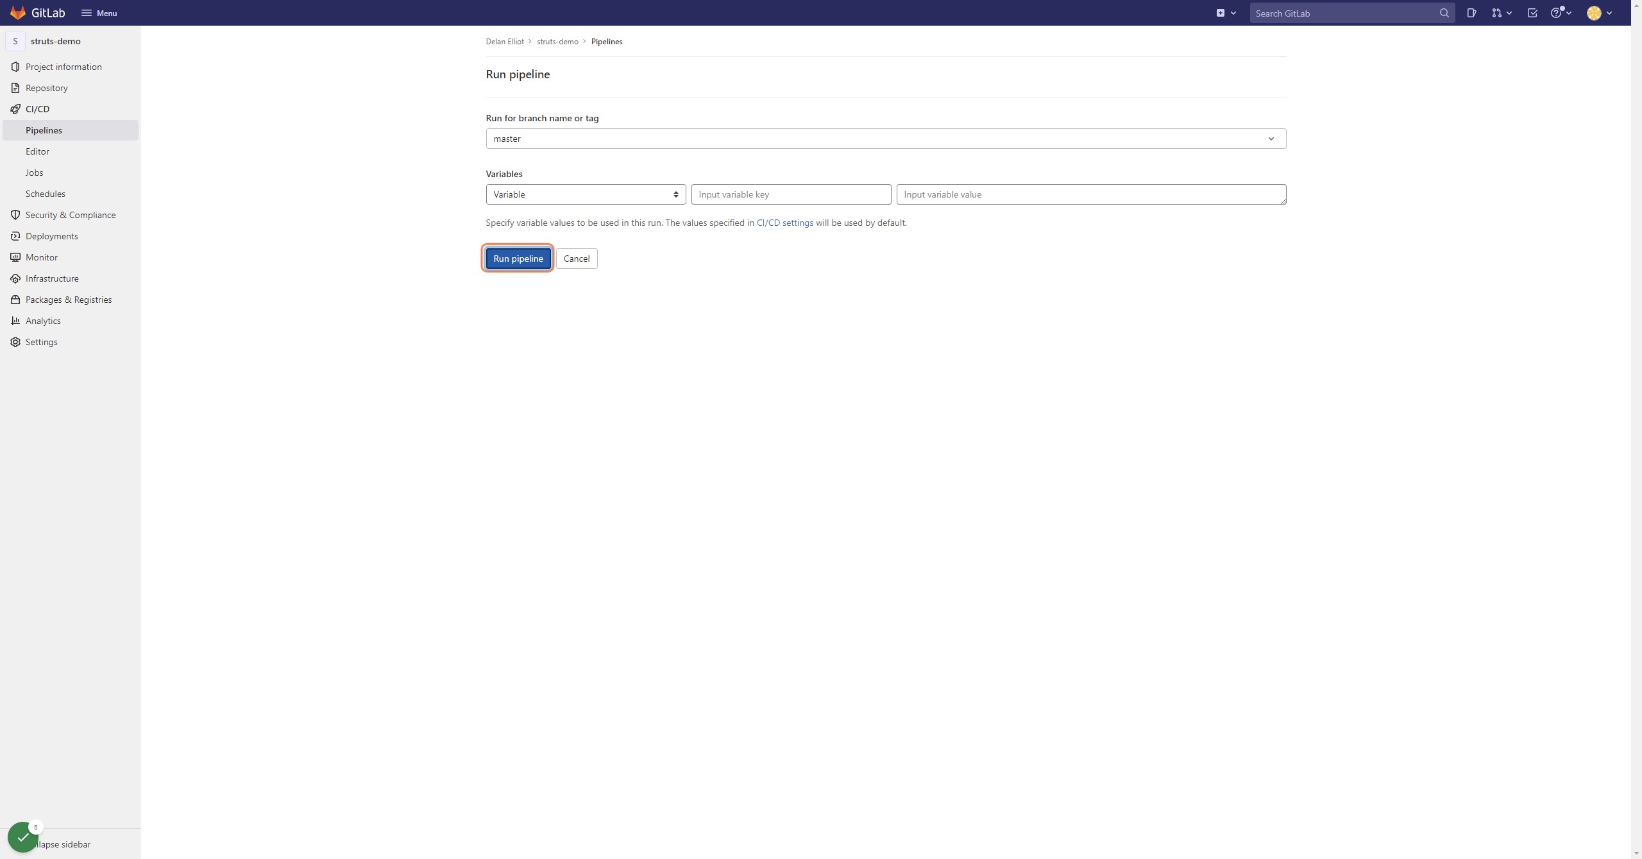Open the Help dropdown
Viewport: 1642px width, 859px height.
click(1561, 13)
